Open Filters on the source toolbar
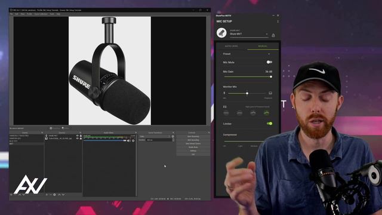 (x=65, y=128)
